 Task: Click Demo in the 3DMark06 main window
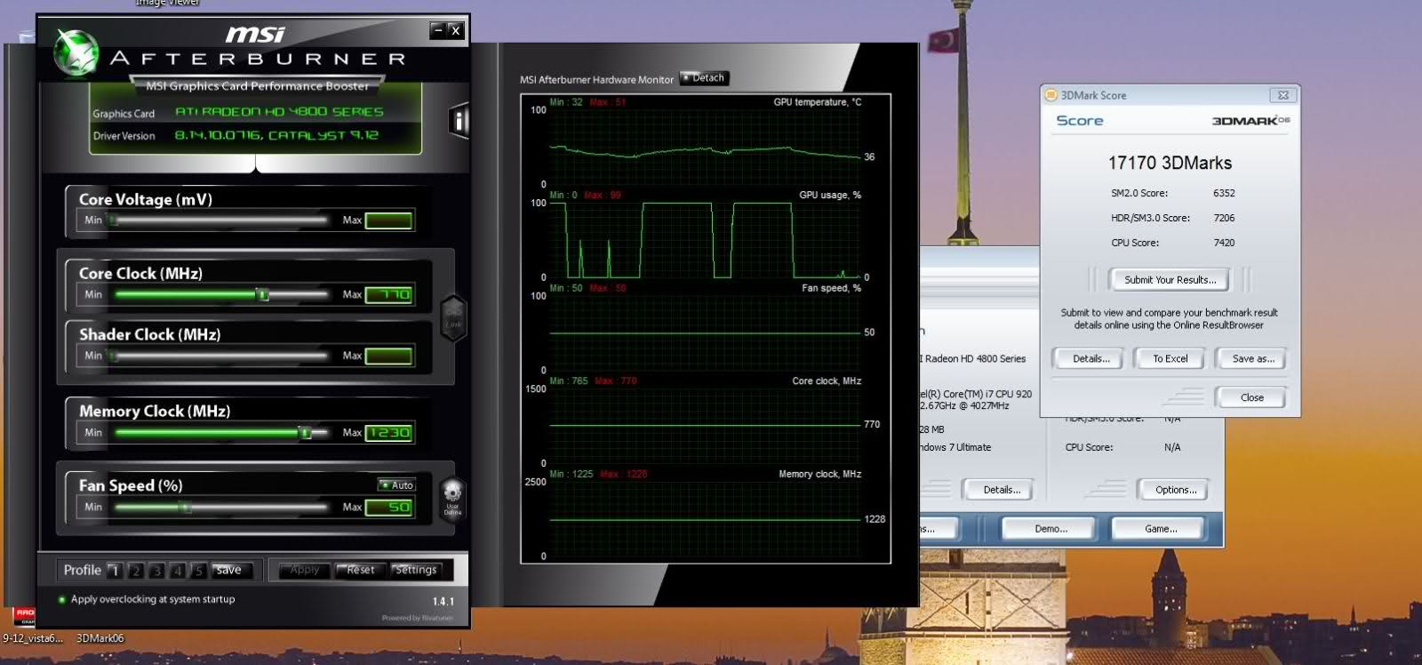1051,529
